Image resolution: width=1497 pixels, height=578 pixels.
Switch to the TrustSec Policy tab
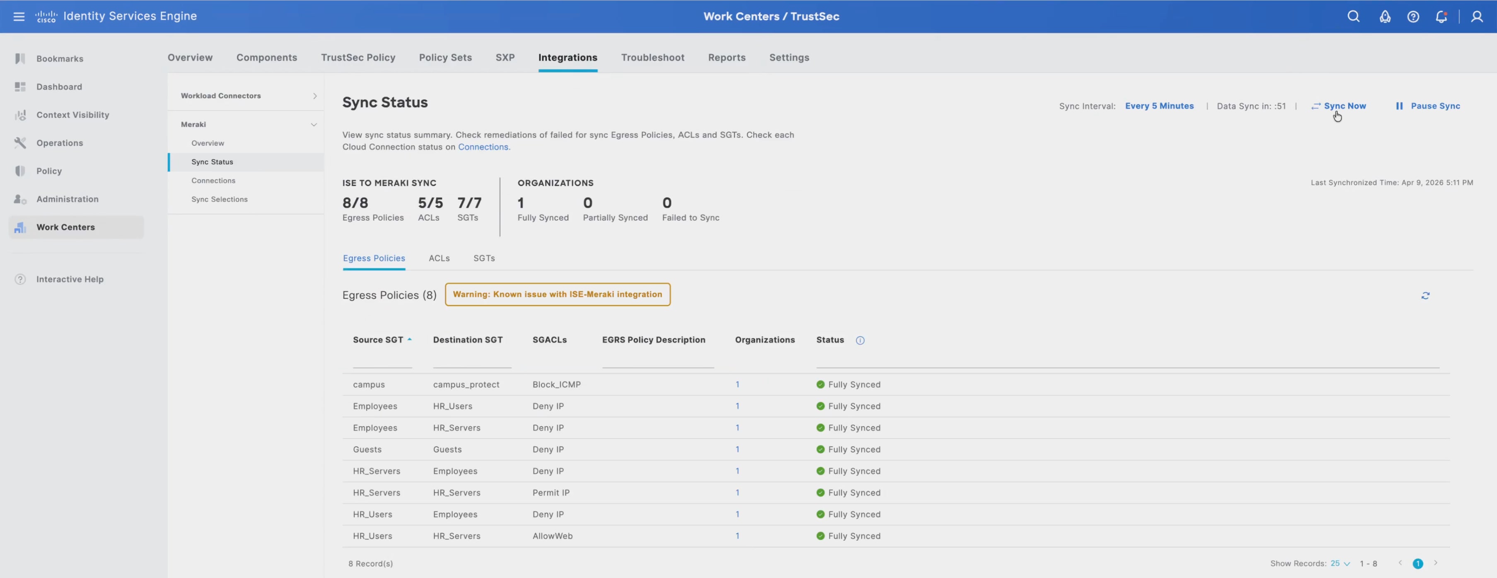tap(358, 58)
